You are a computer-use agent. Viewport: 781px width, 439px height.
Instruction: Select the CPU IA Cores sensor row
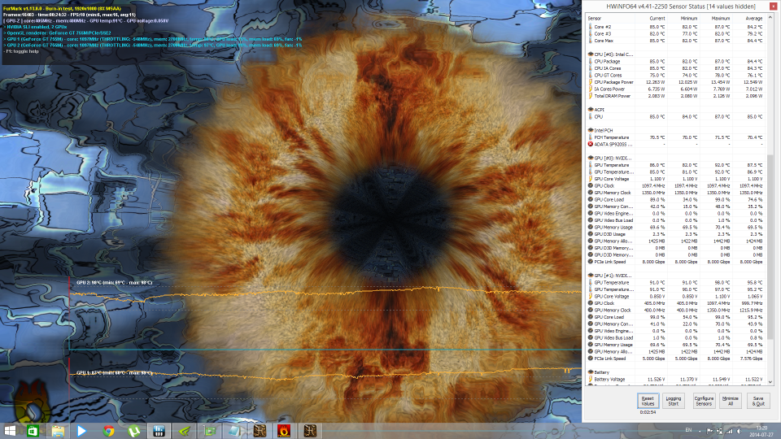tap(675, 68)
